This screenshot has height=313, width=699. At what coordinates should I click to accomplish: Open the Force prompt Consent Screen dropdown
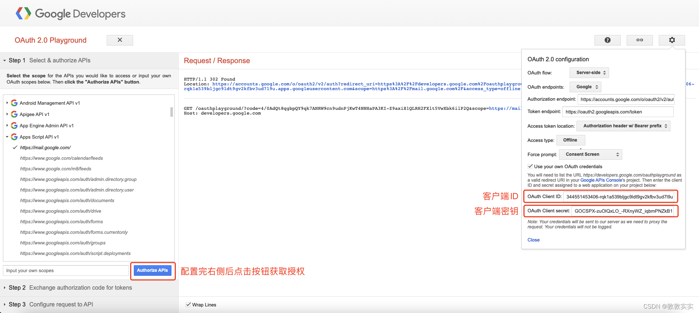click(x=590, y=154)
